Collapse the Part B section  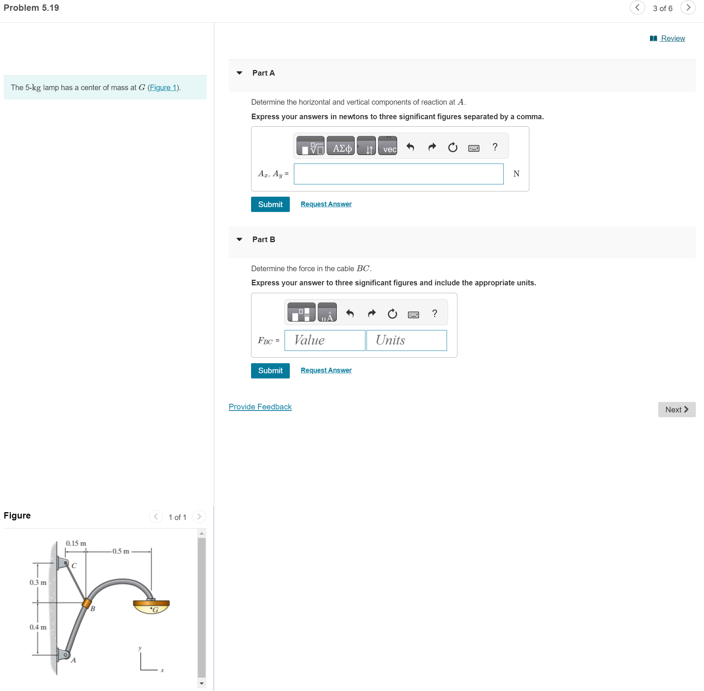(x=240, y=240)
